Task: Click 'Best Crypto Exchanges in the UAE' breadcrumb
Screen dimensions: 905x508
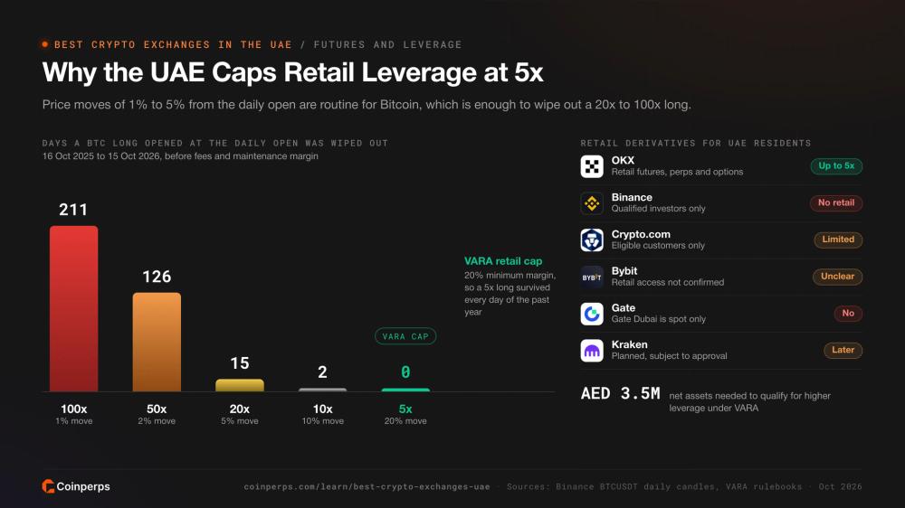Action: (173, 44)
